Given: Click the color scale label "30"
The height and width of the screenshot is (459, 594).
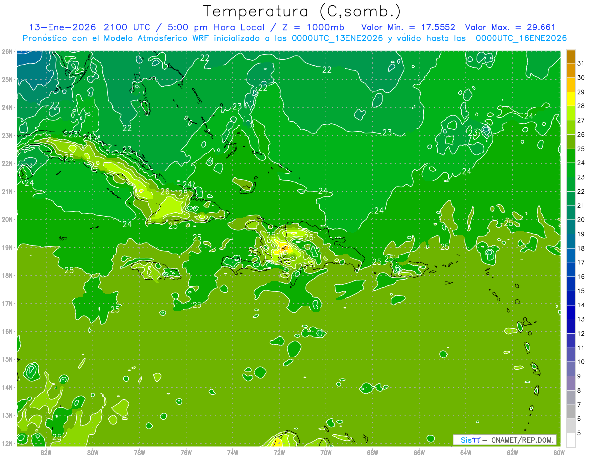Looking at the screenshot, I should click(581, 78).
